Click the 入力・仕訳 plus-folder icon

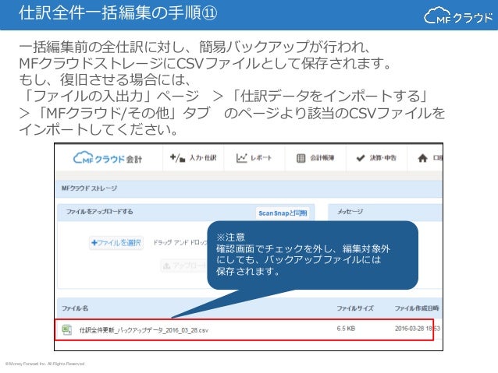click(x=177, y=158)
